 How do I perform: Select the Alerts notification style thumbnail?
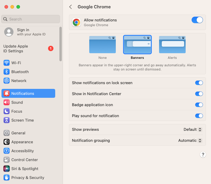click(x=172, y=45)
